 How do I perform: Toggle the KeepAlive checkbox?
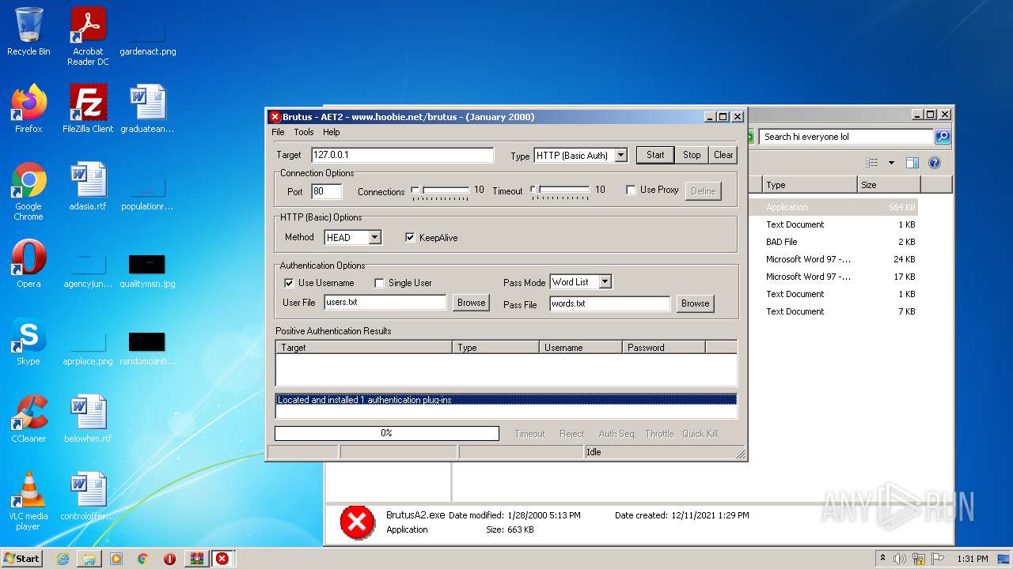coord(410,238)
